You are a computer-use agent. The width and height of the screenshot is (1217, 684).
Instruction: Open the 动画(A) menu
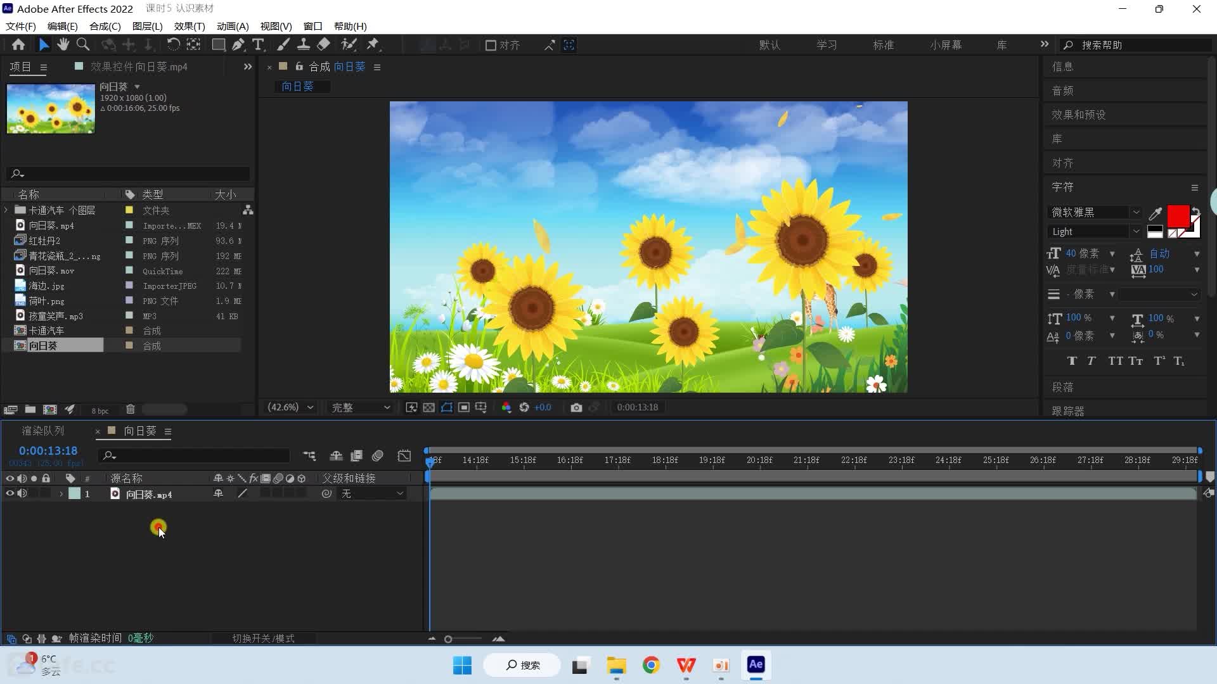(x=233, y=26)
